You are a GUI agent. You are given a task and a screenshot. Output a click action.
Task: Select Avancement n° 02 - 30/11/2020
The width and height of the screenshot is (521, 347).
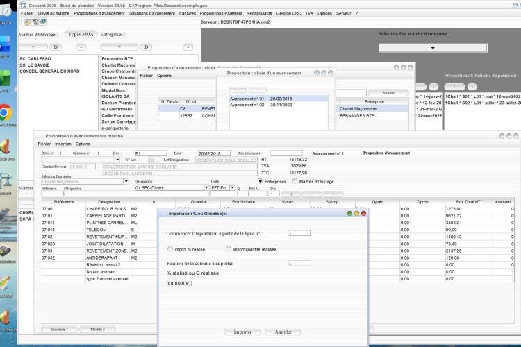[279, 105]
